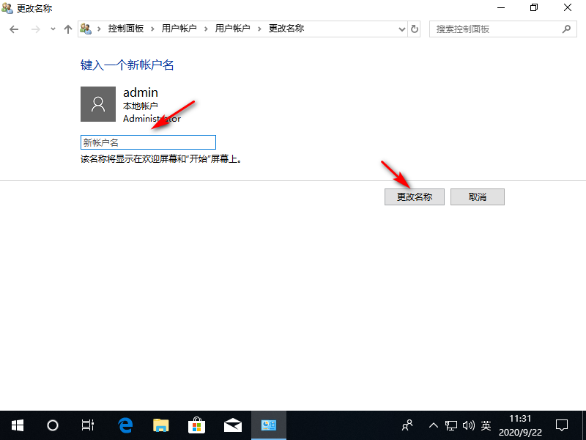Open the volume control in the tray
This screenshot has width=586, height=440.
(x=469, y=425)
